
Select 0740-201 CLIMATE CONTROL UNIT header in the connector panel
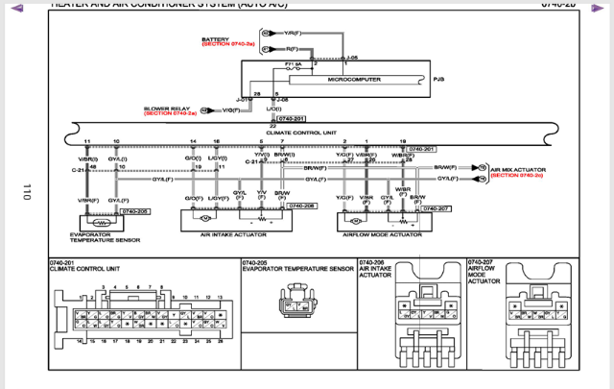coord(84,266)
